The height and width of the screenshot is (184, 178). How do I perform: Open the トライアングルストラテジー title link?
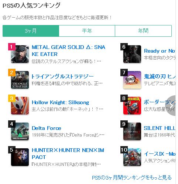pyautogui.click(x=62, y=77)
